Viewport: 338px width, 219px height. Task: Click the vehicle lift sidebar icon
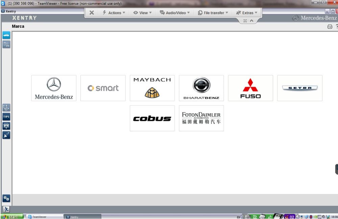tap(6, 126)
